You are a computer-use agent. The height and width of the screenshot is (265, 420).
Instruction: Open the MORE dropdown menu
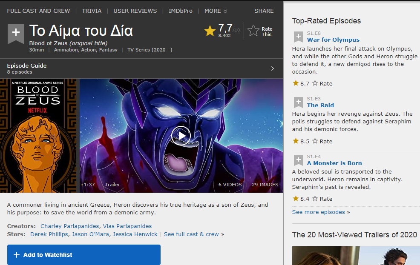coord(216,11)
